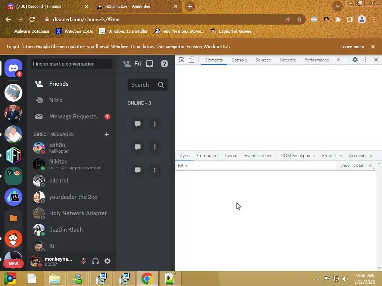Switch to the Console tab
This screenshot has height=286, width=382.
tap(239, 60)
